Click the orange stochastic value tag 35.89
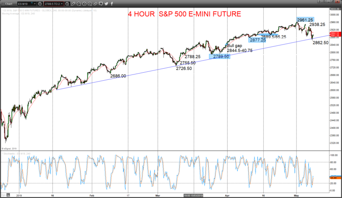 pyautogui.click(x=335, y=178)
